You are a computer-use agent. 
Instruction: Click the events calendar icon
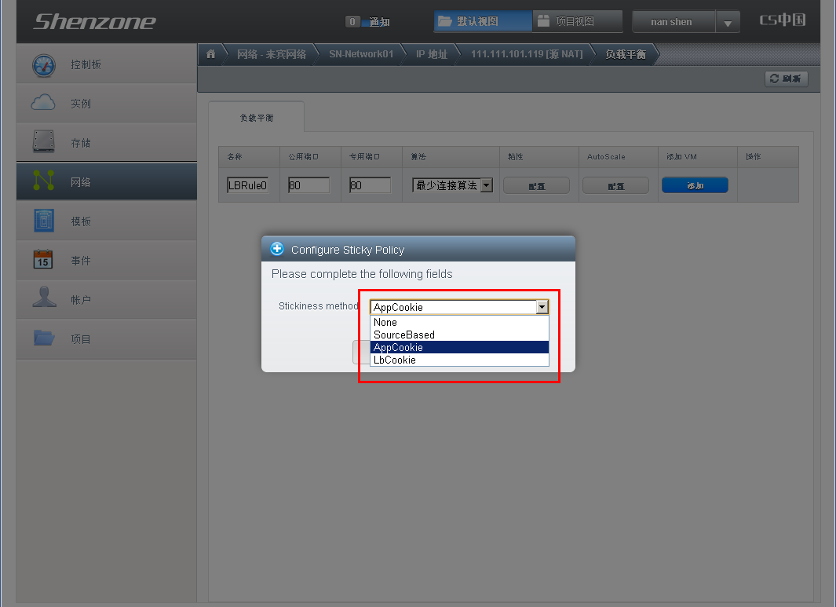44,260
